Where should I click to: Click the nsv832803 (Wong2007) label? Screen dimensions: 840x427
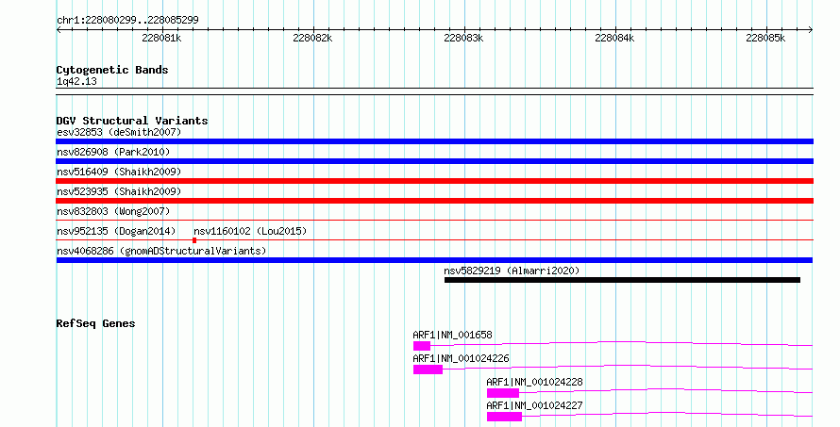pos(113,211)
